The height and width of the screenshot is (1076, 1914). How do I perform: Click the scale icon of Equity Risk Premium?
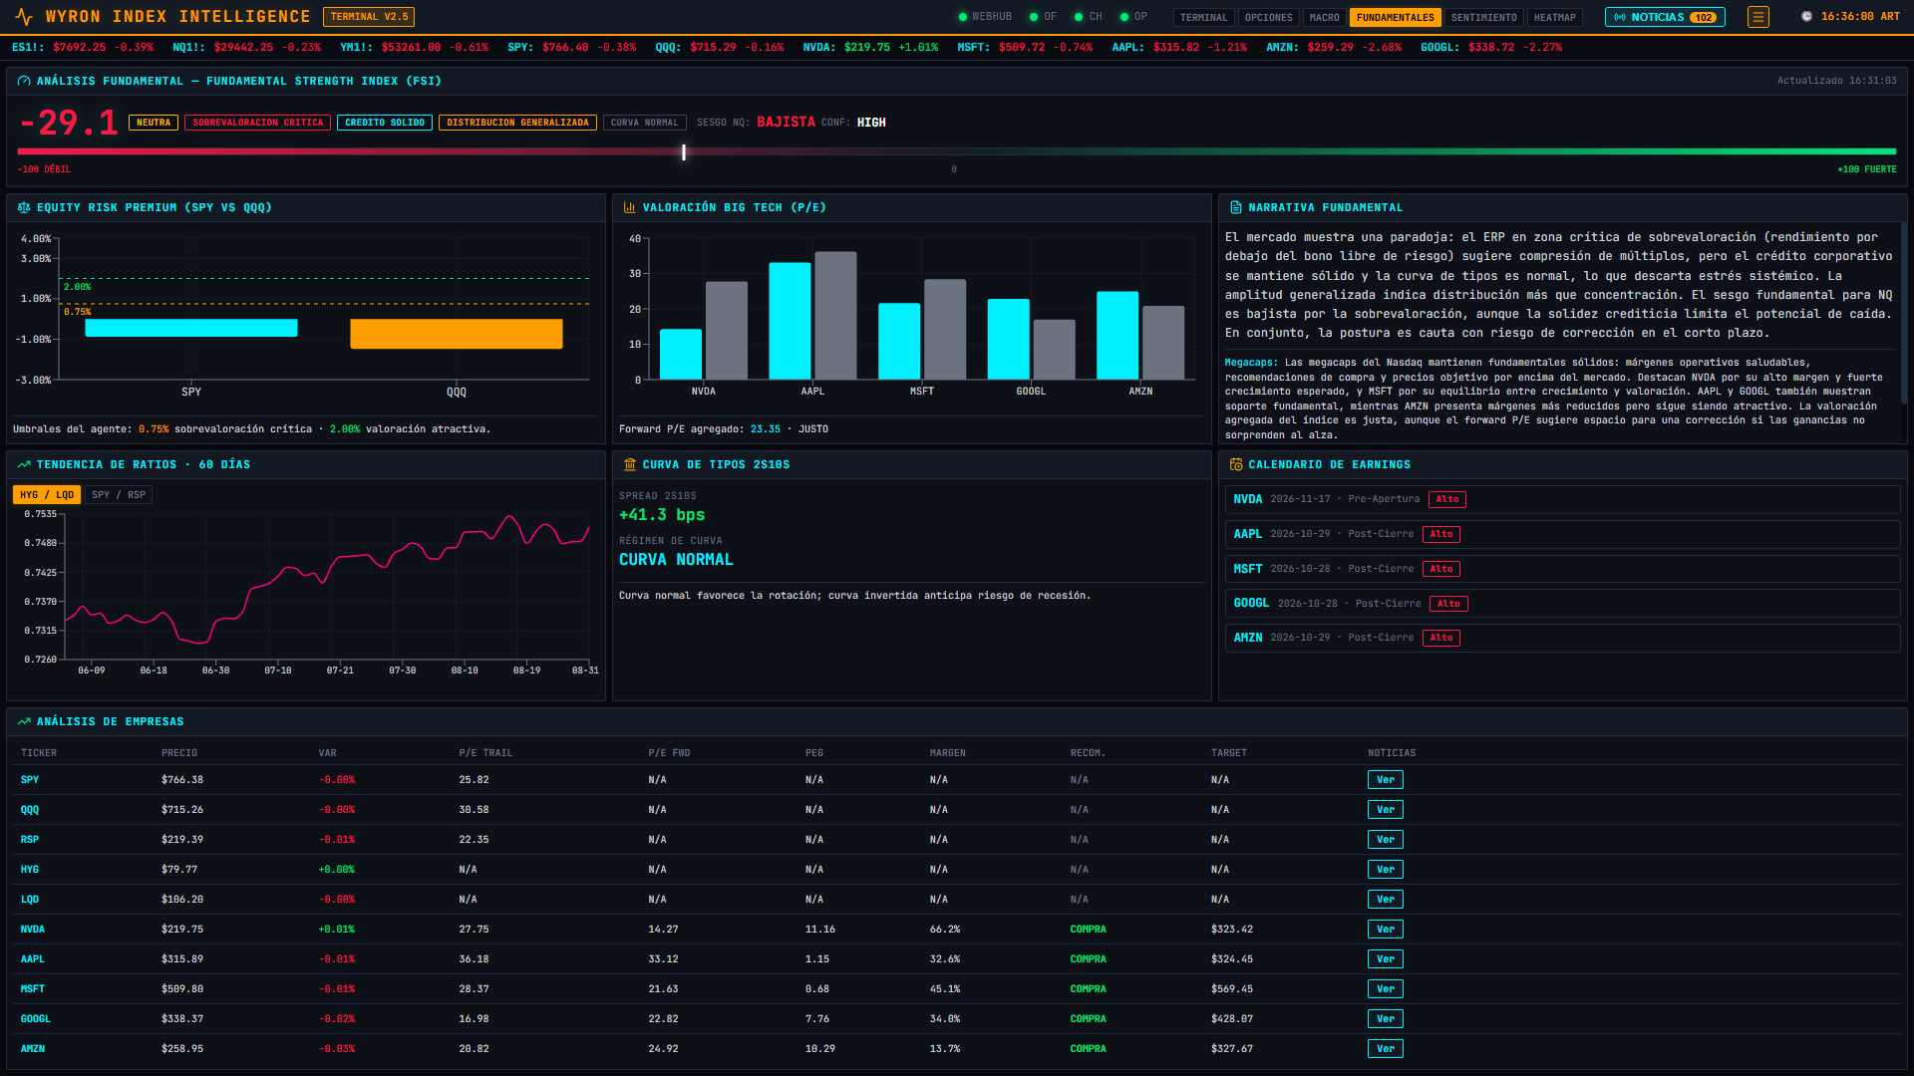point(24,208)
